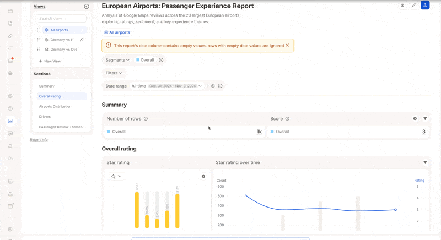Edit the report with the pencil icon
Screen dimensions: 441x240
click(414, 5)
